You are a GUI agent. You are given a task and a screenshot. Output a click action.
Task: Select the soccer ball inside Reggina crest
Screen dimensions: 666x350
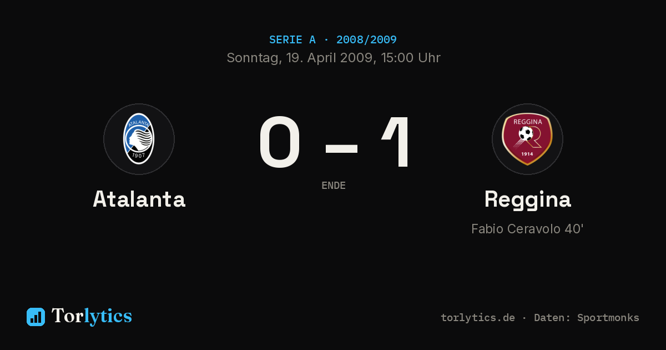[x=525, y=133]
